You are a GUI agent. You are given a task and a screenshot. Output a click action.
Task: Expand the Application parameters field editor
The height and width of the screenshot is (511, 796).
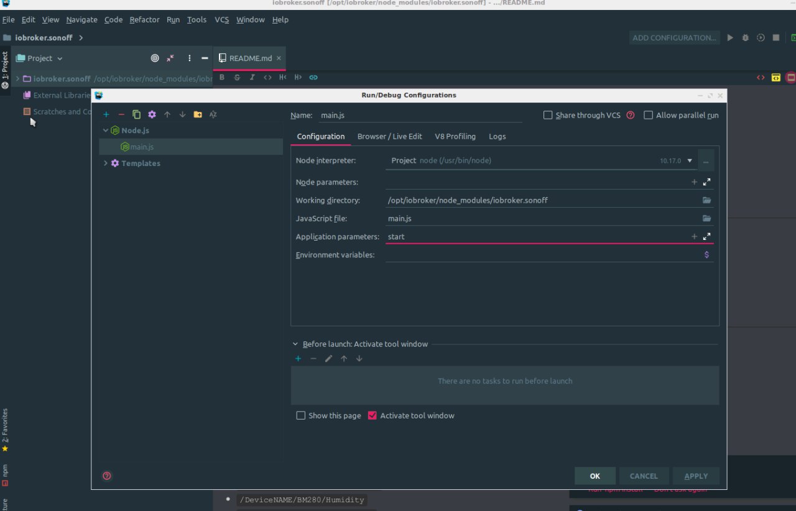(x=706, y=236)
